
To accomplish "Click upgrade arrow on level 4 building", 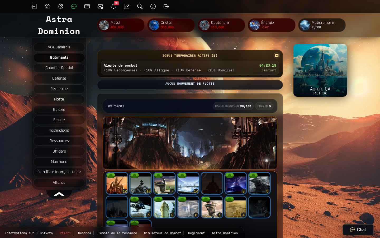I will tap(230, 199).
